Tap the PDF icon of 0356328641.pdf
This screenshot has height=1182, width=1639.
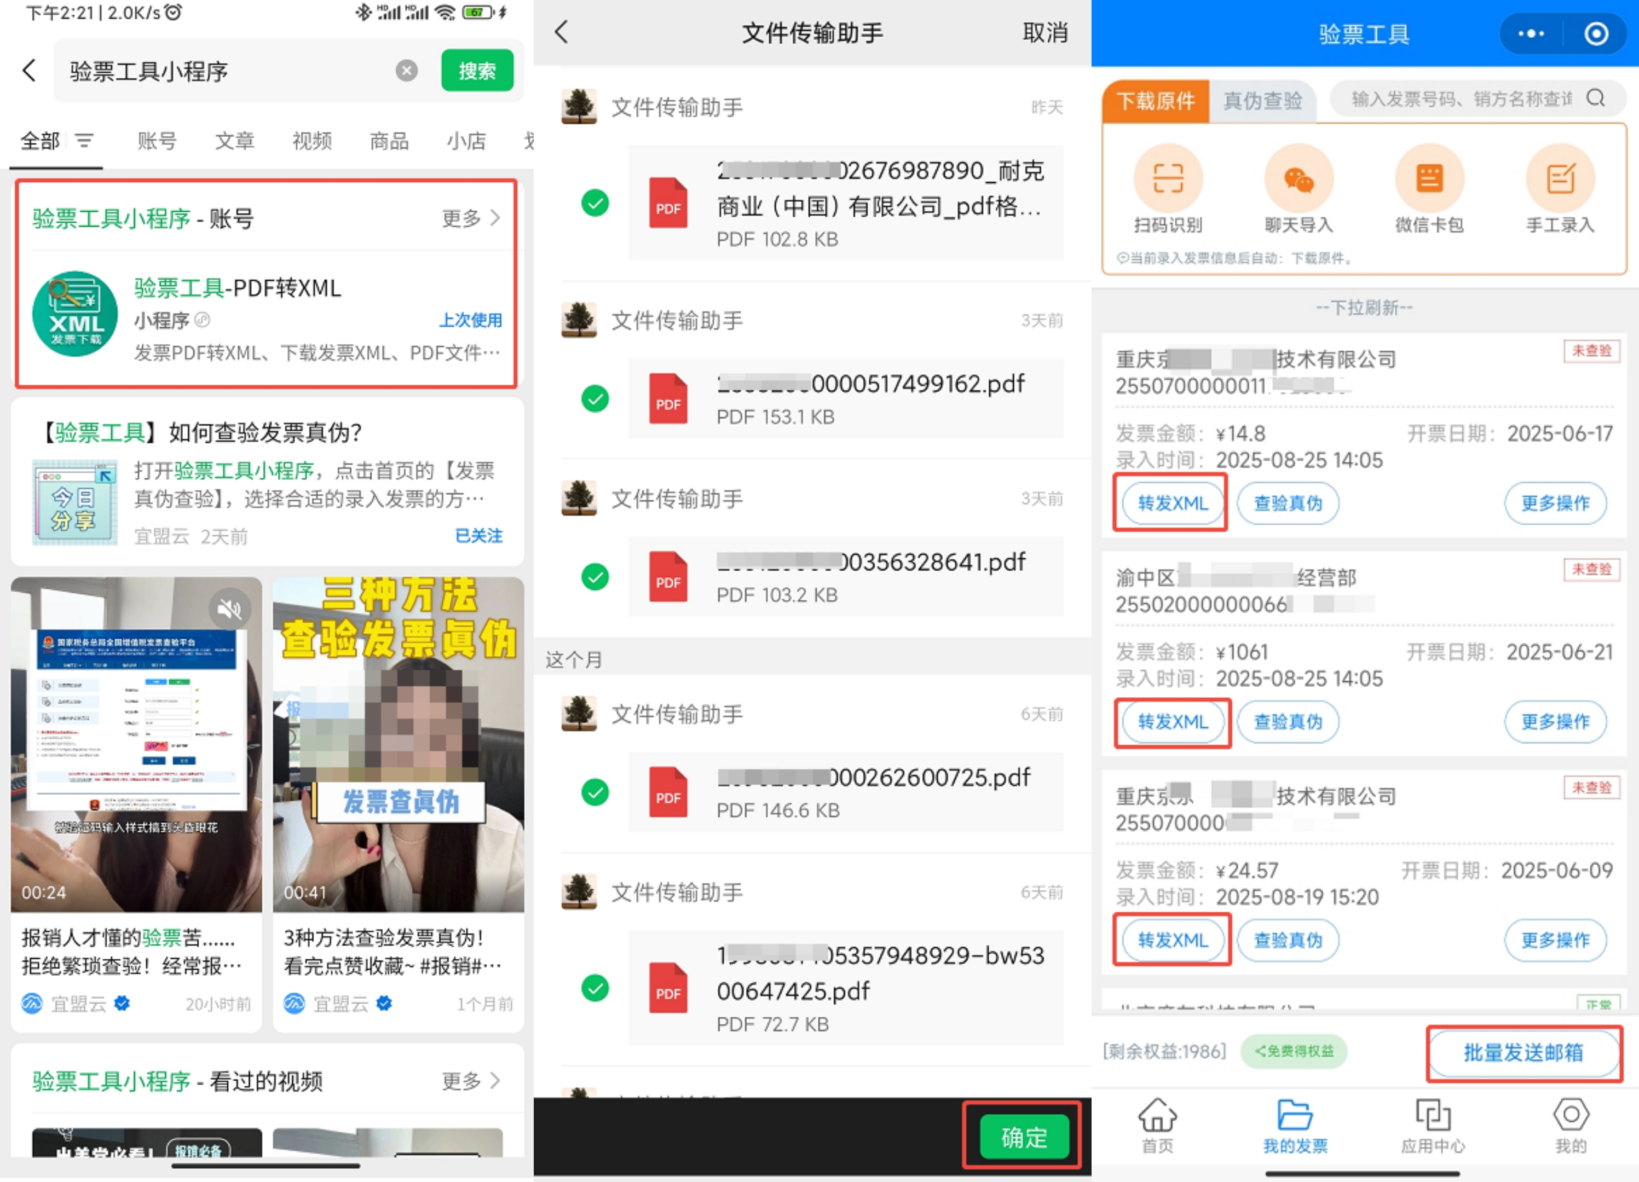[x=668, y=577]
